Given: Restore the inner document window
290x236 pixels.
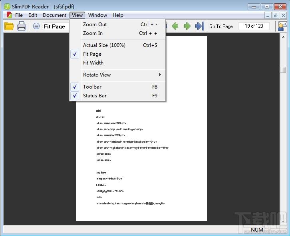Looking at the screenshot, I should (x=275, y=15).
